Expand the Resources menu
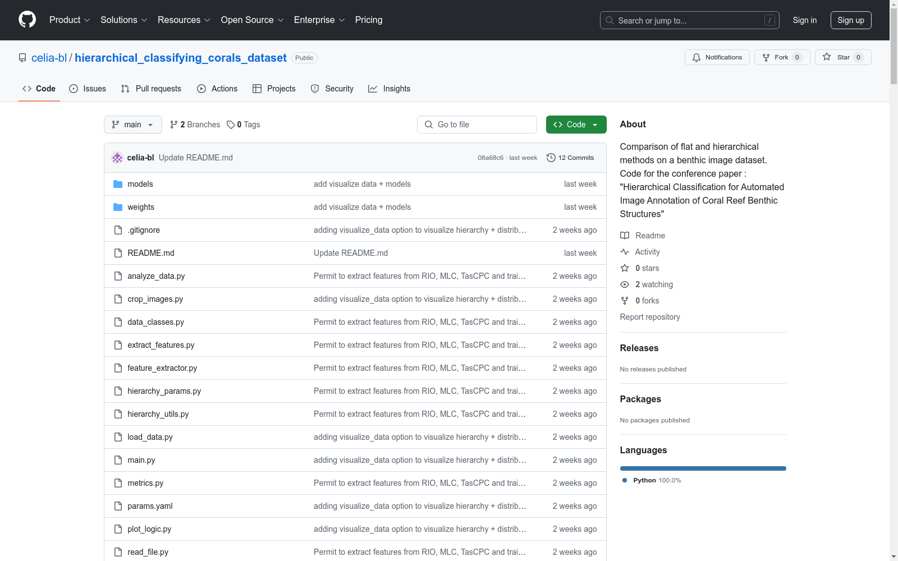This screenshot has height=561, width=898. [184, 20]
